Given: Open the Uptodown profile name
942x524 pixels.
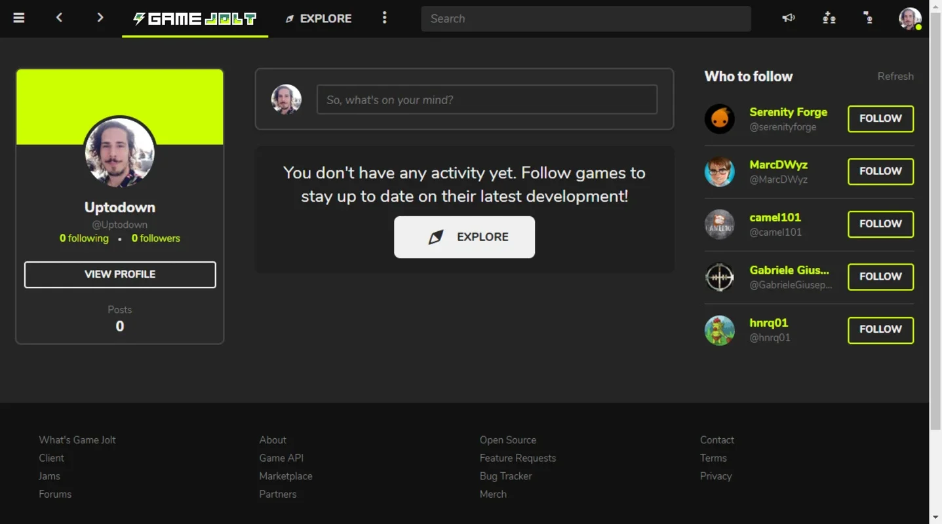Looking at the screenshot, I should pyautogui.click(x=120, y=207).
